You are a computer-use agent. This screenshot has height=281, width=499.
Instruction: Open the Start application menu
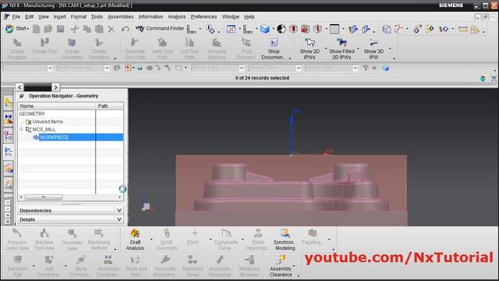(16, 29)
